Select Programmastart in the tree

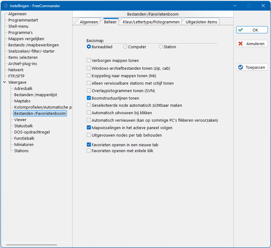[x=23, y=20]
